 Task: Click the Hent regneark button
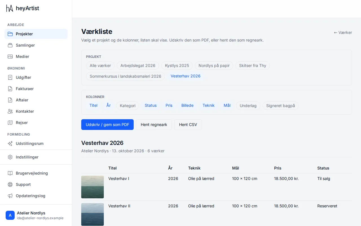click(154, 125)
